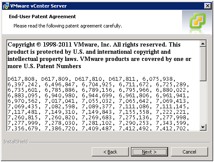Select patent number 6,883,095
This screenshot has width=214, height=162.
[23, 96]
